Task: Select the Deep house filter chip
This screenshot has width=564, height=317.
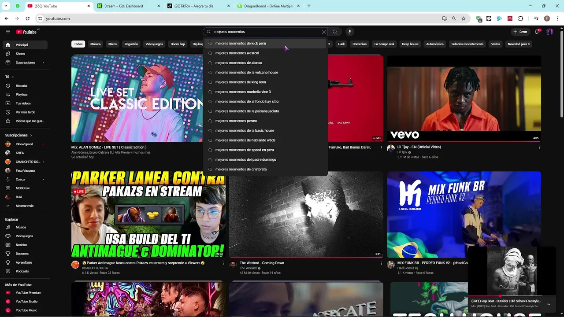Action: [410, 44]
